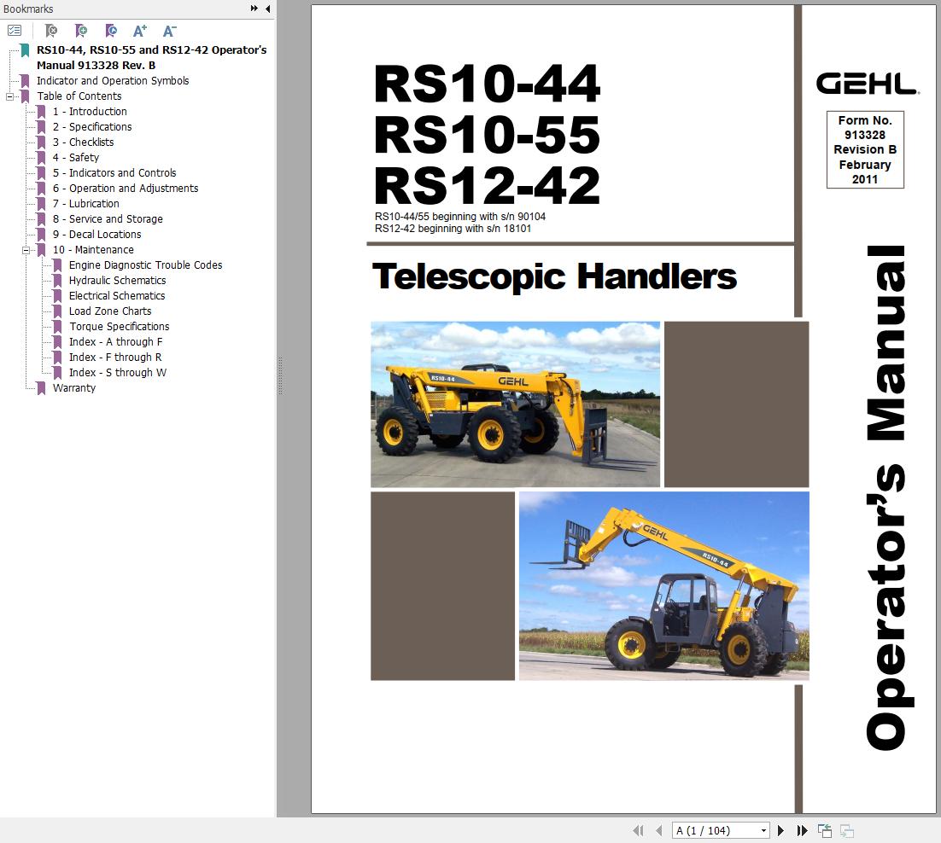Screen dimensions: 941x843
Task: Open the 10 - Maintenance bookmark
Action: click(94, 249)
